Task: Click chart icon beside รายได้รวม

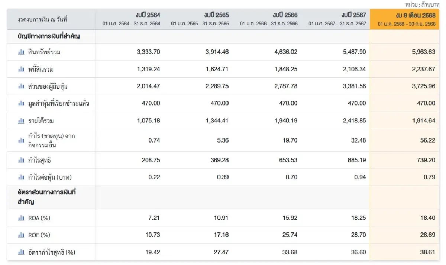Action: tap(21, 121)
